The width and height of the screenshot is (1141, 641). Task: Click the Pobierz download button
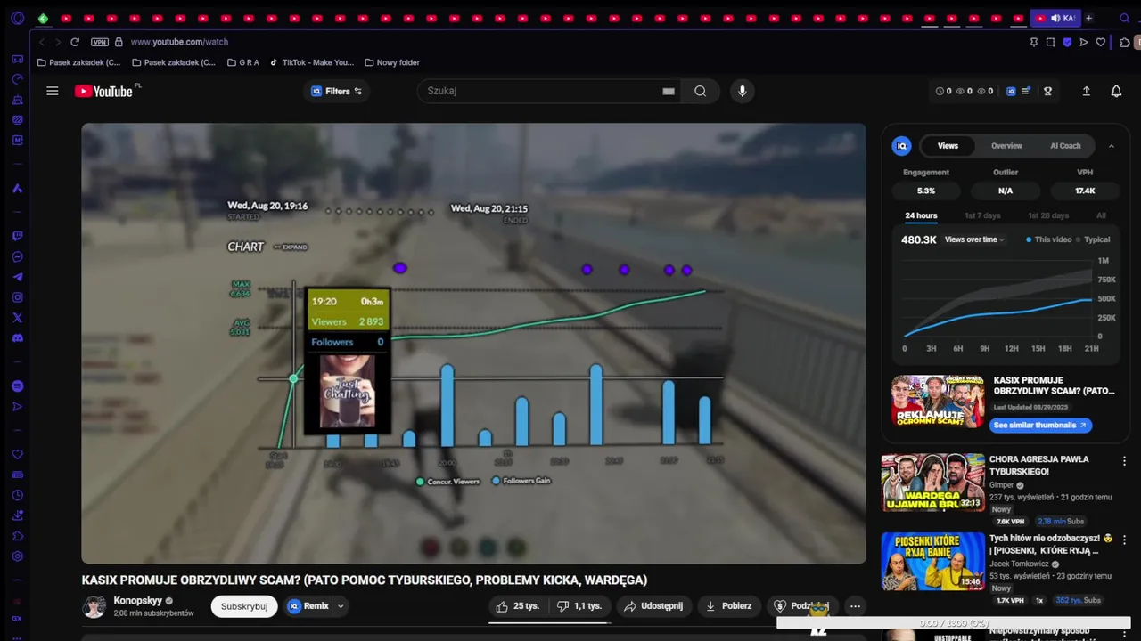click(x=728, y=606)
